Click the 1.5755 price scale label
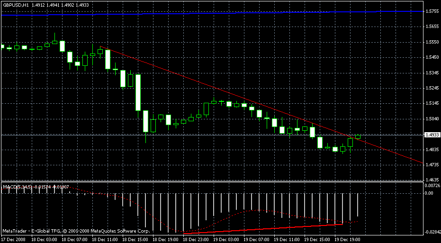 433,11
